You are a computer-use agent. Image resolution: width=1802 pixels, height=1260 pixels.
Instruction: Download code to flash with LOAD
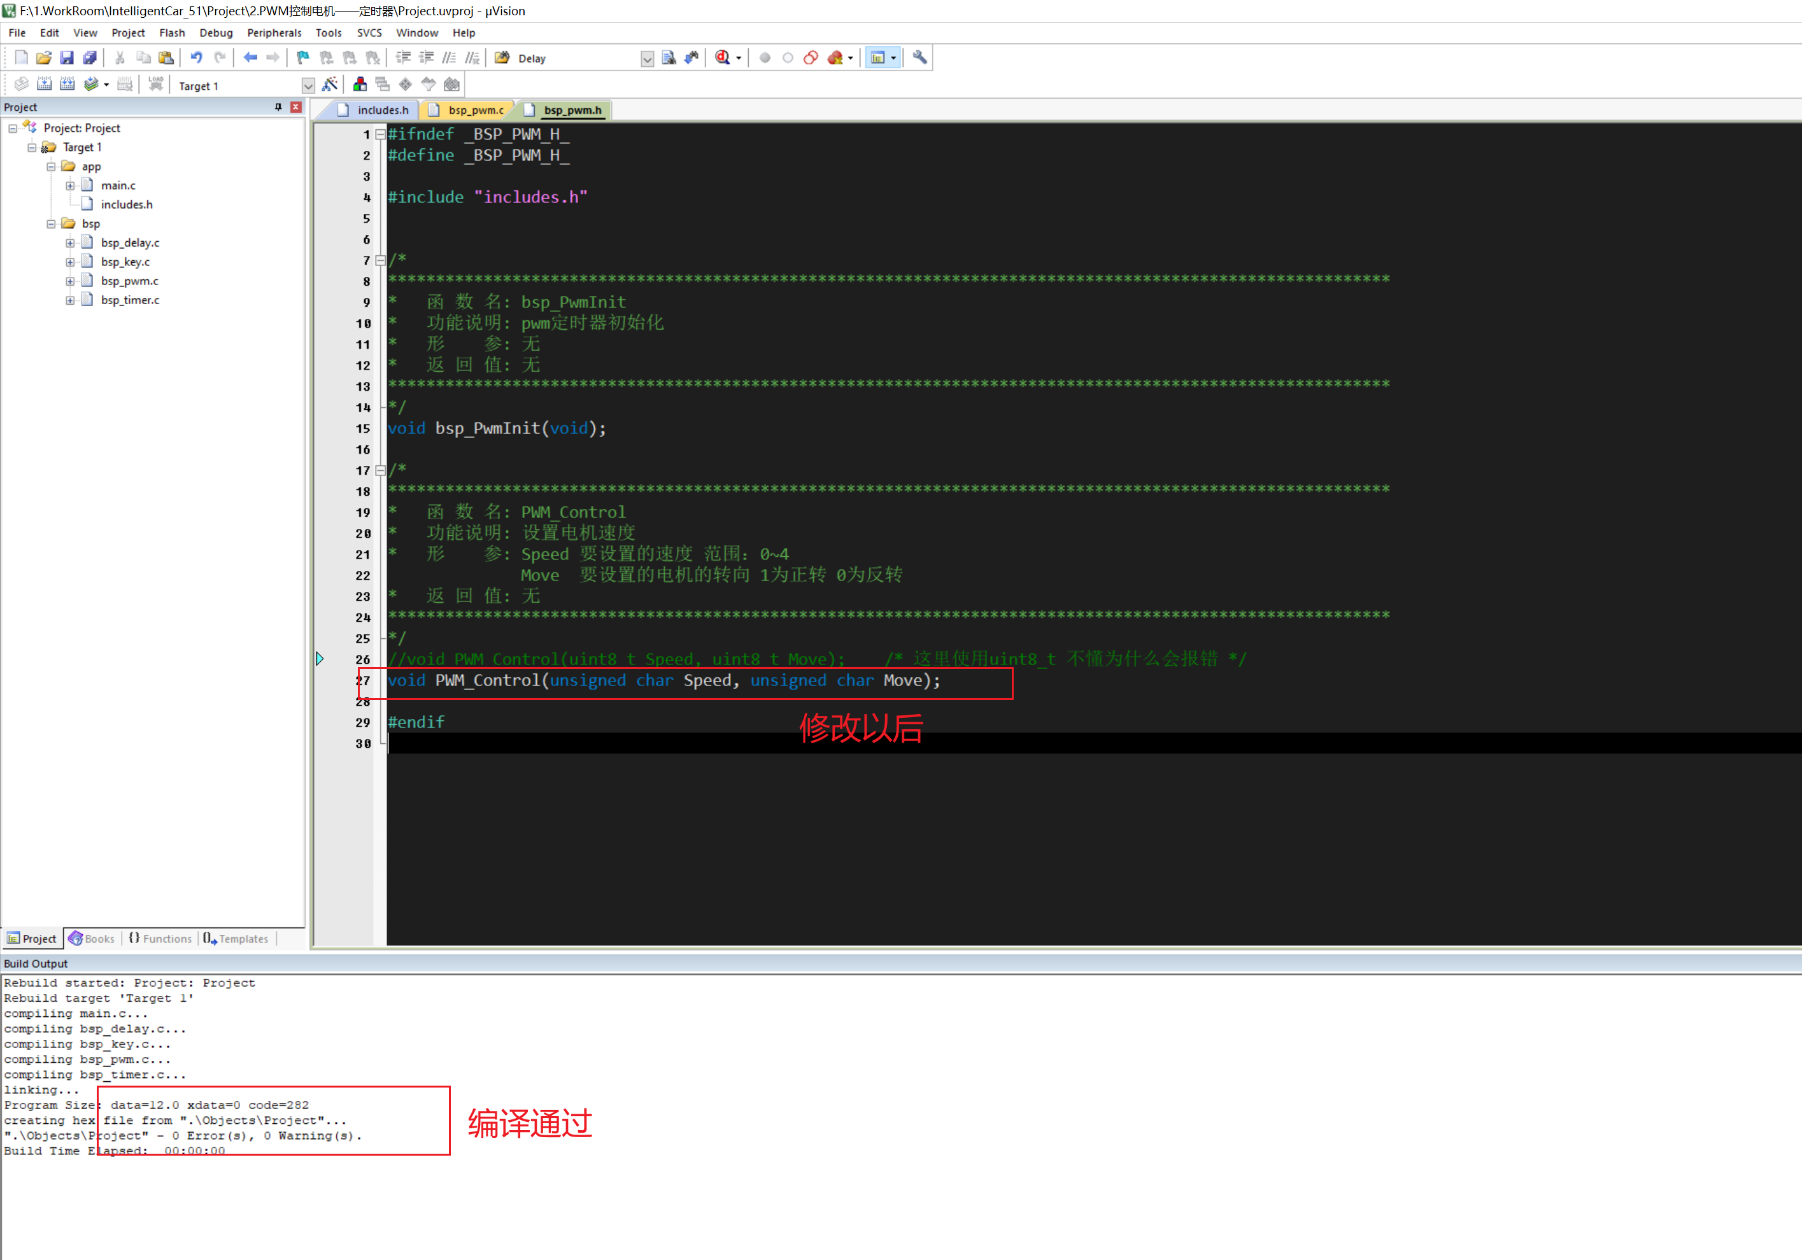(155, 84)
